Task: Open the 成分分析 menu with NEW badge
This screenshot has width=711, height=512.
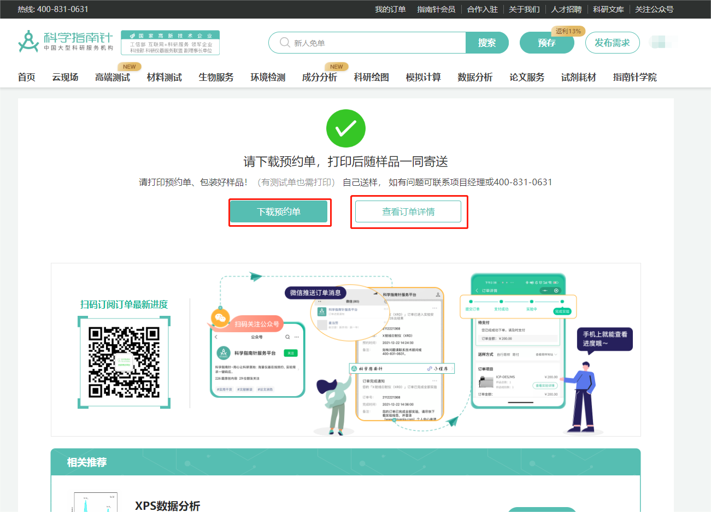Action: (319, 77)
